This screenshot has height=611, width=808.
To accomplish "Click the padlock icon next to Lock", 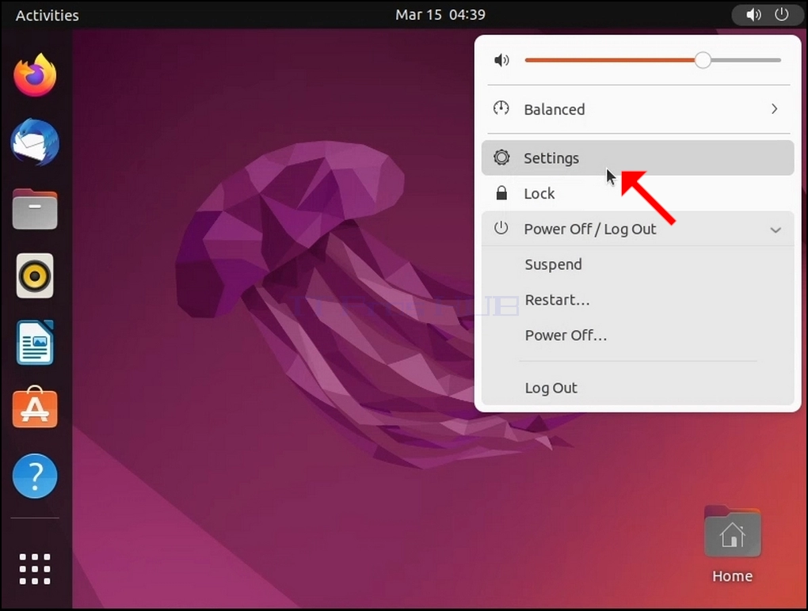I will [501, 193].
